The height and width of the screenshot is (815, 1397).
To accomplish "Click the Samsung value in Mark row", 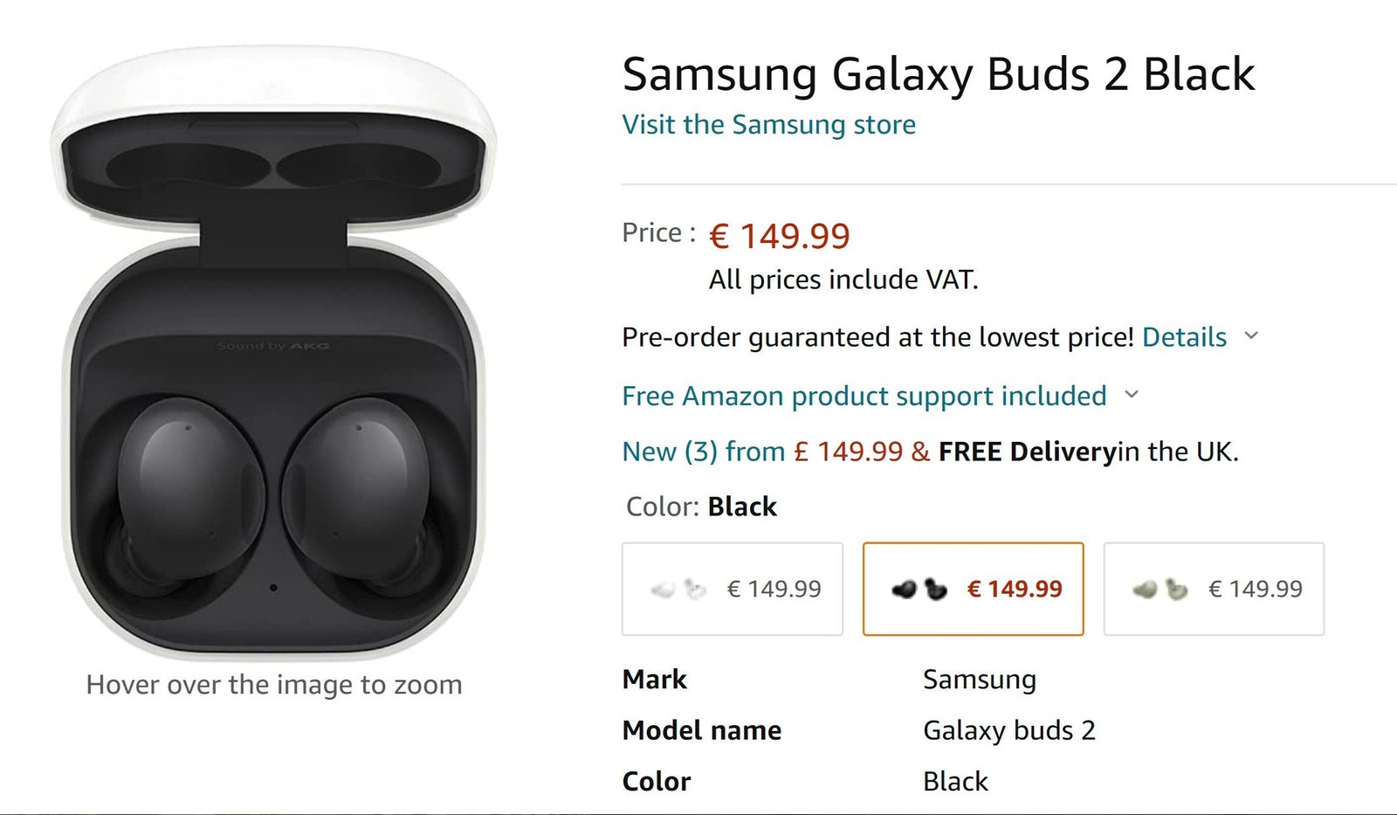I will click(979, 680).
